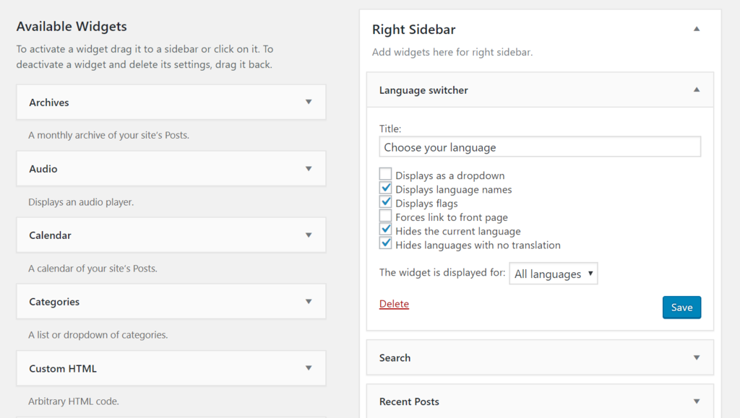
Task: Collapse the Right Sidebar panel arrow
Action: tap(697, 30)
